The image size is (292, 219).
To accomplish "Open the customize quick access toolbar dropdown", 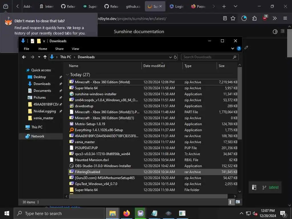I will coord(44,41).
